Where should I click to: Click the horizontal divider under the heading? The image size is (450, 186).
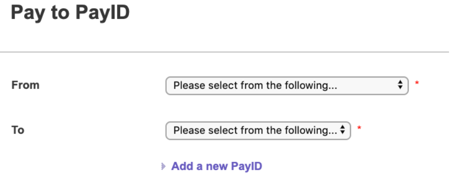click(x=224, y=52)
